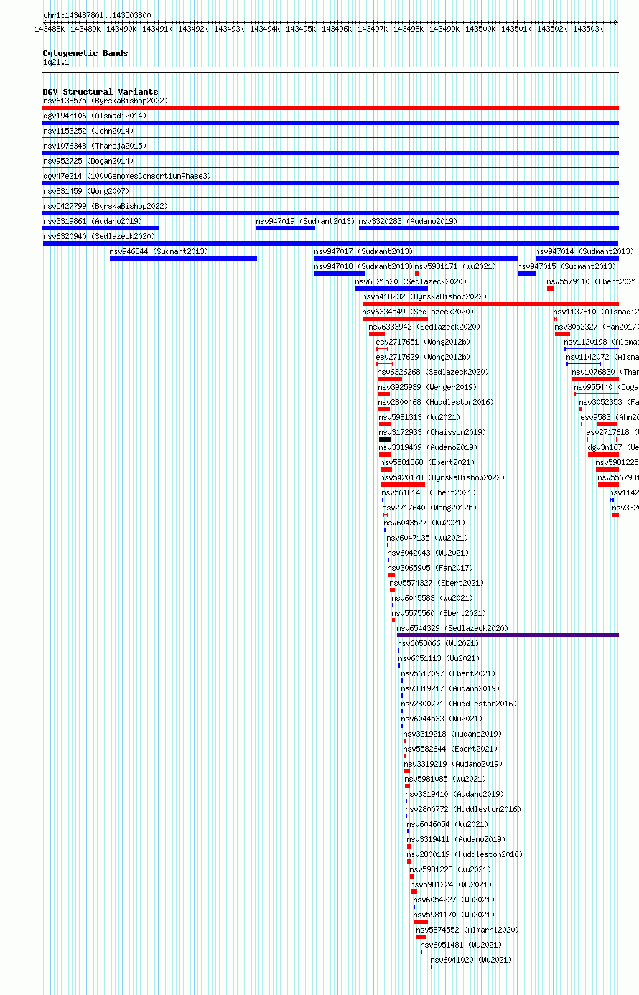Select nsv6333942 (Sedlazeck2020) label

point(425,327)
